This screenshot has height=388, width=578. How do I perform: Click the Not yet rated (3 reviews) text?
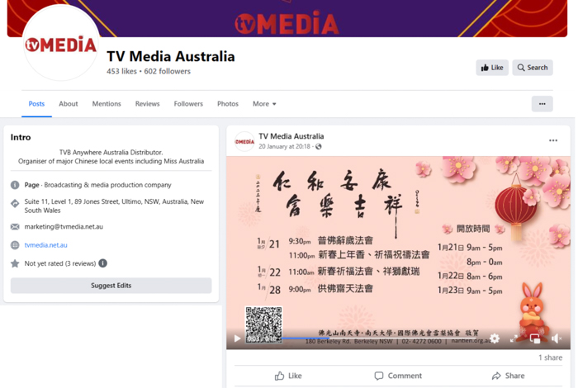coord(60,263)
